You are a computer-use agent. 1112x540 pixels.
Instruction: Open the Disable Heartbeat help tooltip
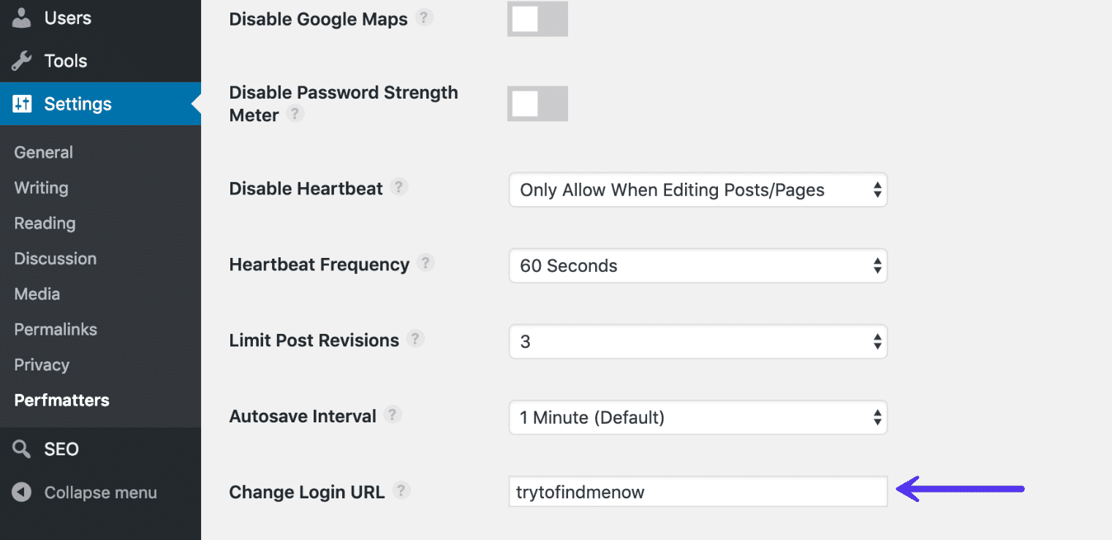pos(399,187)
